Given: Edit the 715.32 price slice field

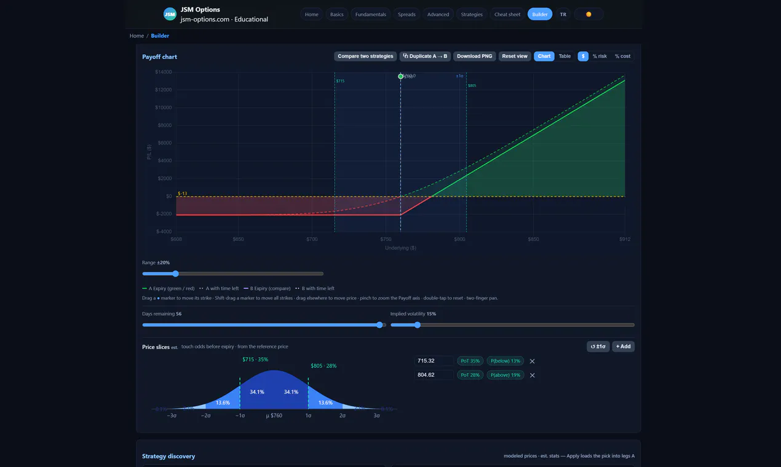Looking at the screenshot, I should (x=434, y=361).
